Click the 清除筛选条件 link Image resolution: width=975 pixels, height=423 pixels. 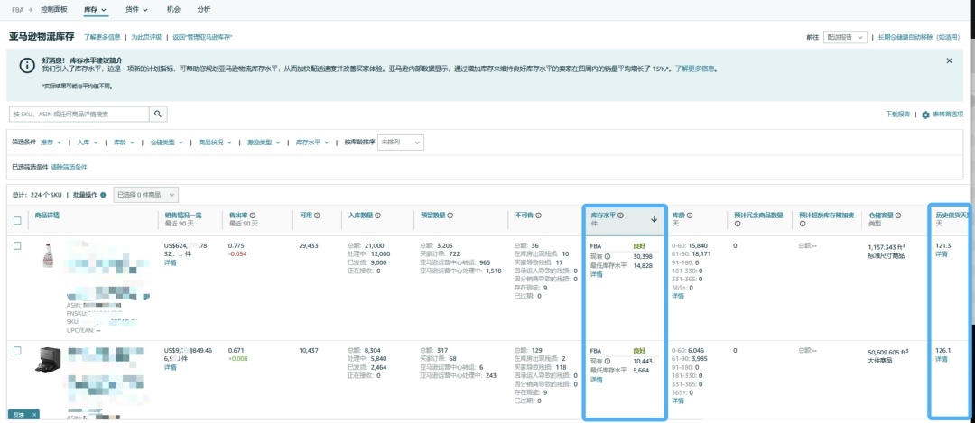(x=70, y=167)
